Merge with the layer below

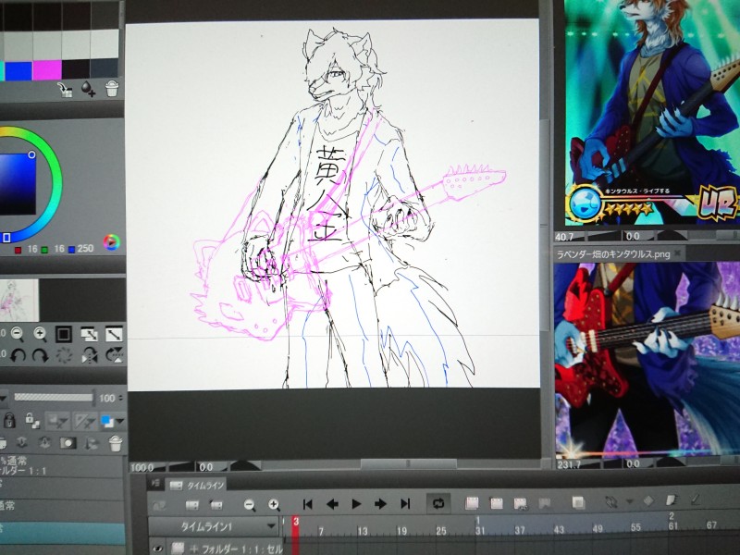[x=44, y=443]
